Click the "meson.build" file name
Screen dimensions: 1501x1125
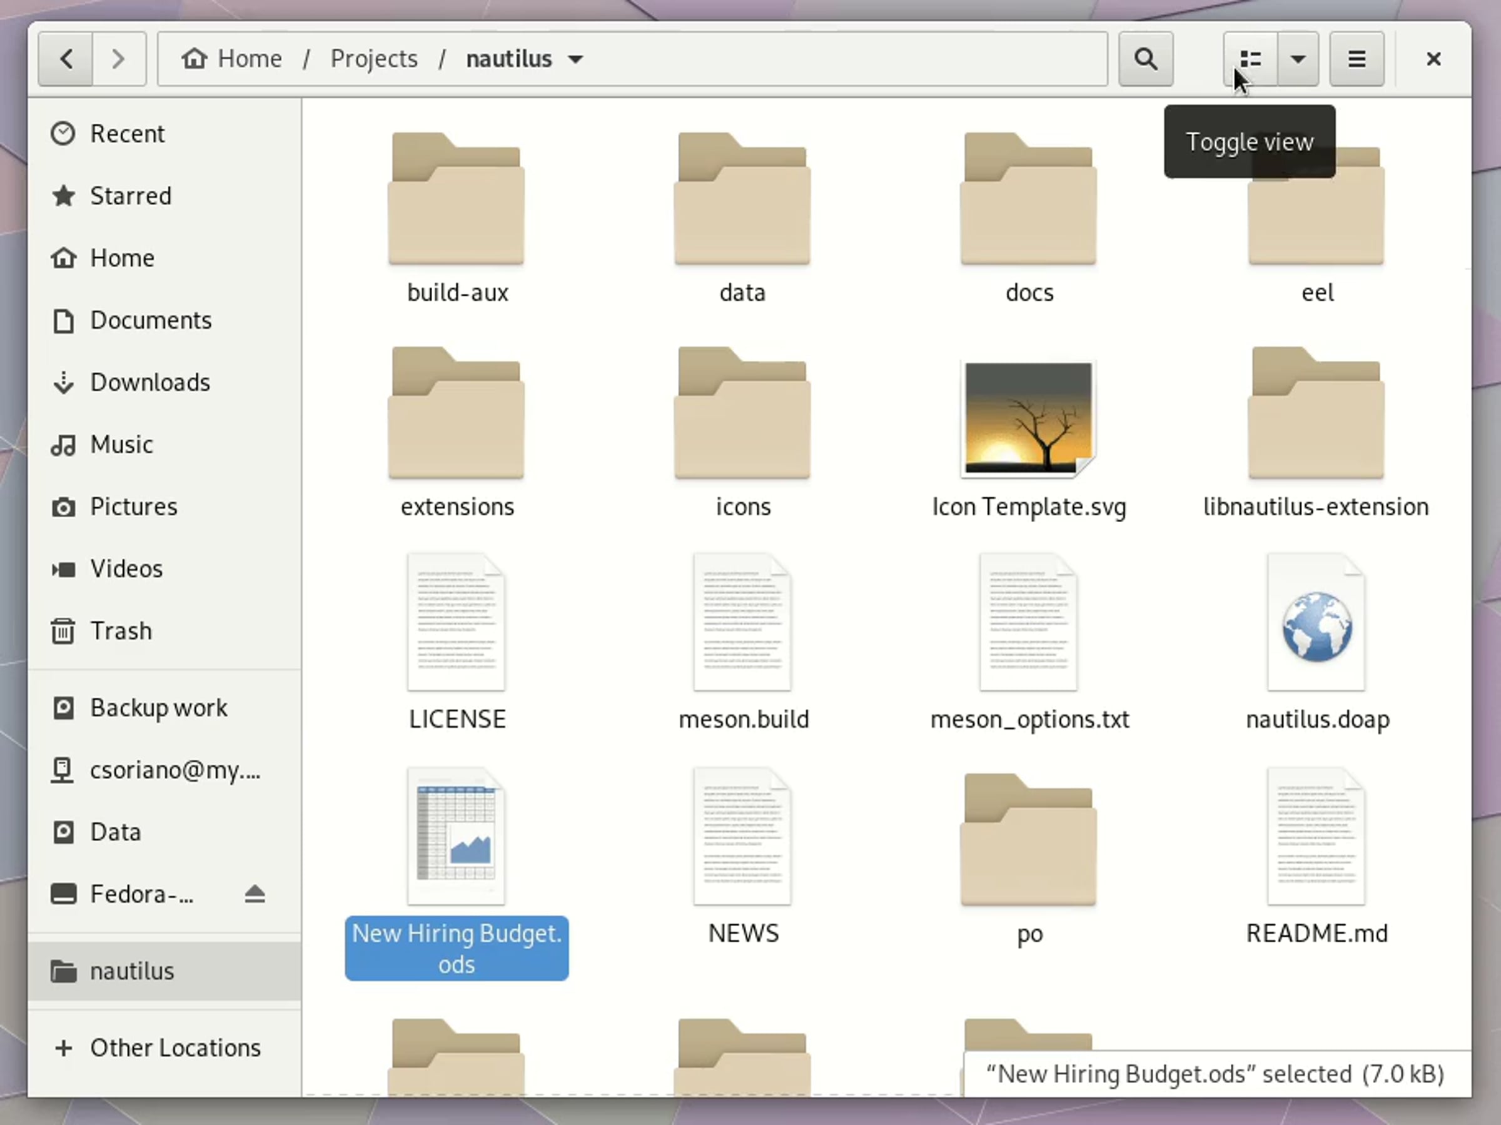(744, 719)
